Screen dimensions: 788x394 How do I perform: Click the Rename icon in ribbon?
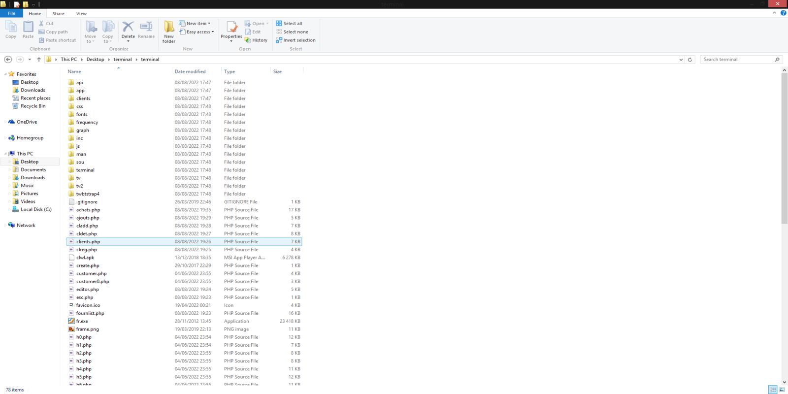146,27
